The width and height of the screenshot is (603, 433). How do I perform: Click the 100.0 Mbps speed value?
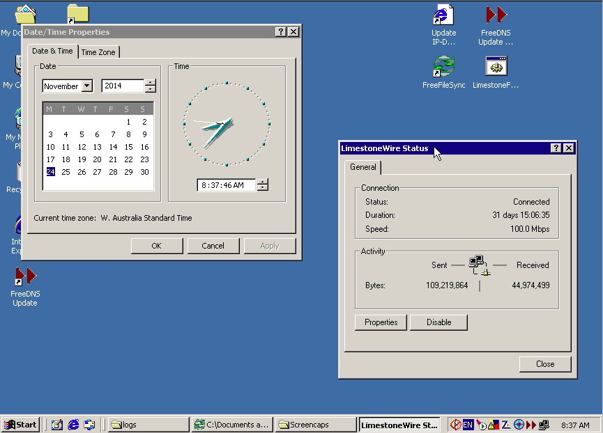point(530,229)
